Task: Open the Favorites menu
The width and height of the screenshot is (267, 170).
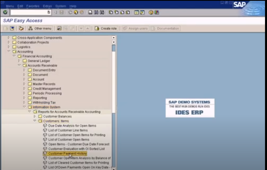Action: point(33,6)
